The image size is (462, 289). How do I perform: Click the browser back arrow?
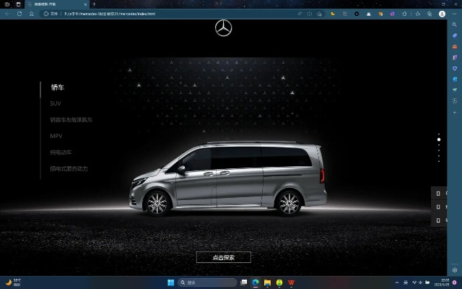click(x=8, y=14)
